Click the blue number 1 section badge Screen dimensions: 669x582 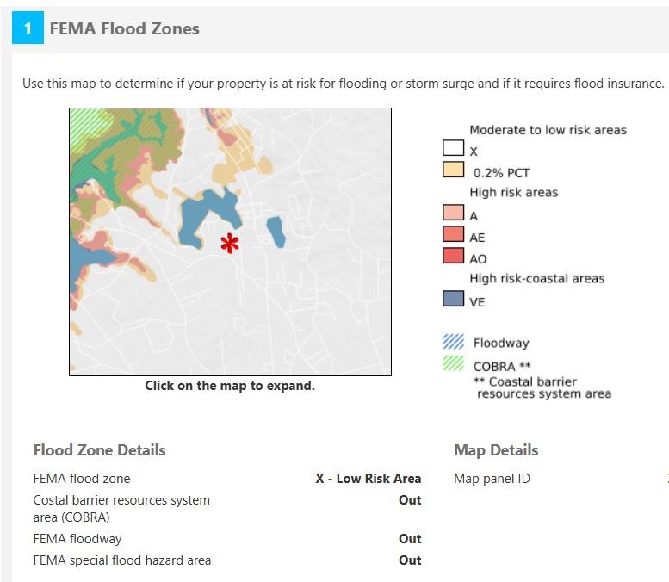coord(28,28)
